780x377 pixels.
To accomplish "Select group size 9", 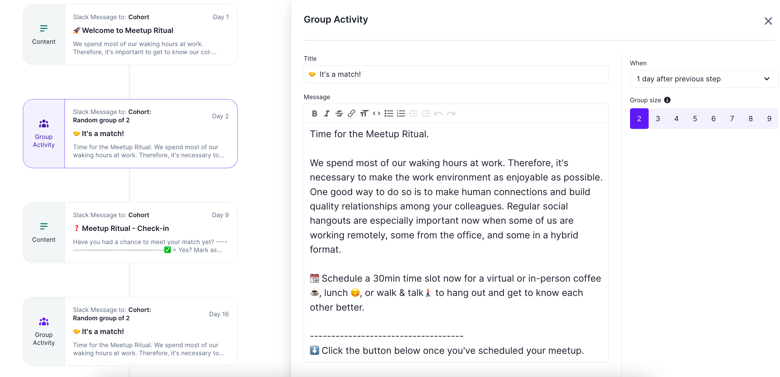I will pyautogui.click(x=769, y=119).
